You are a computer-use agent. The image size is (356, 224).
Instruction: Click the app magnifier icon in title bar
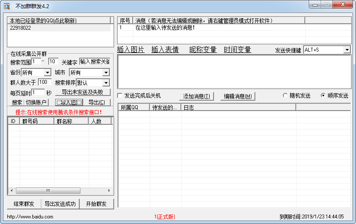point(7,6)
